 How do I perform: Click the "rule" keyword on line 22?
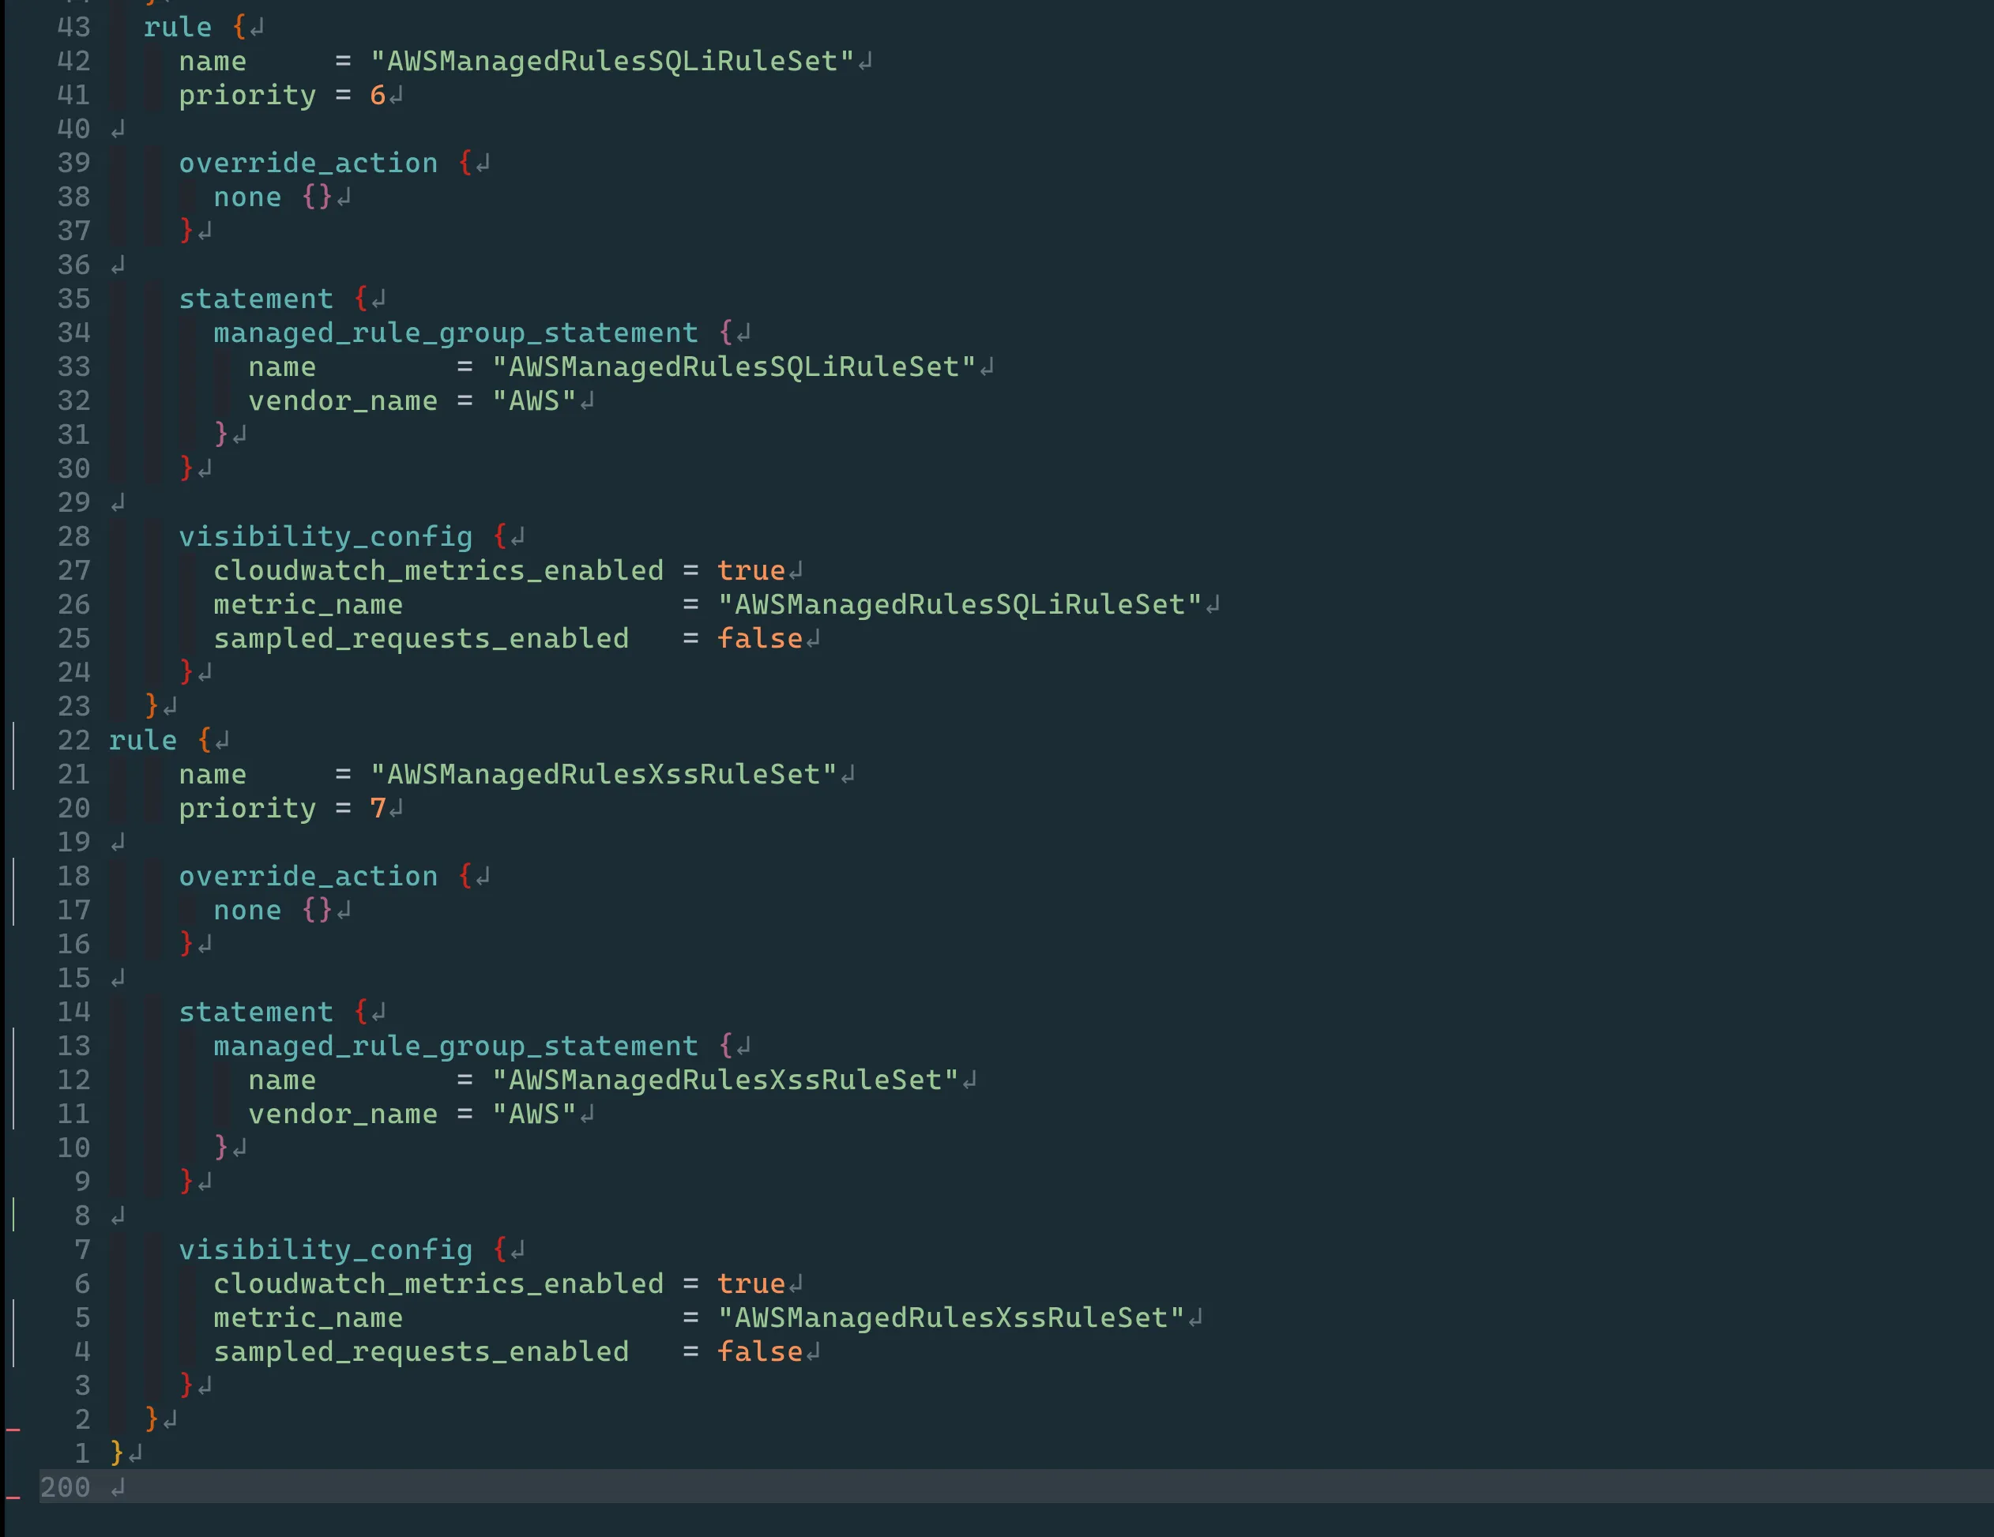142,740
